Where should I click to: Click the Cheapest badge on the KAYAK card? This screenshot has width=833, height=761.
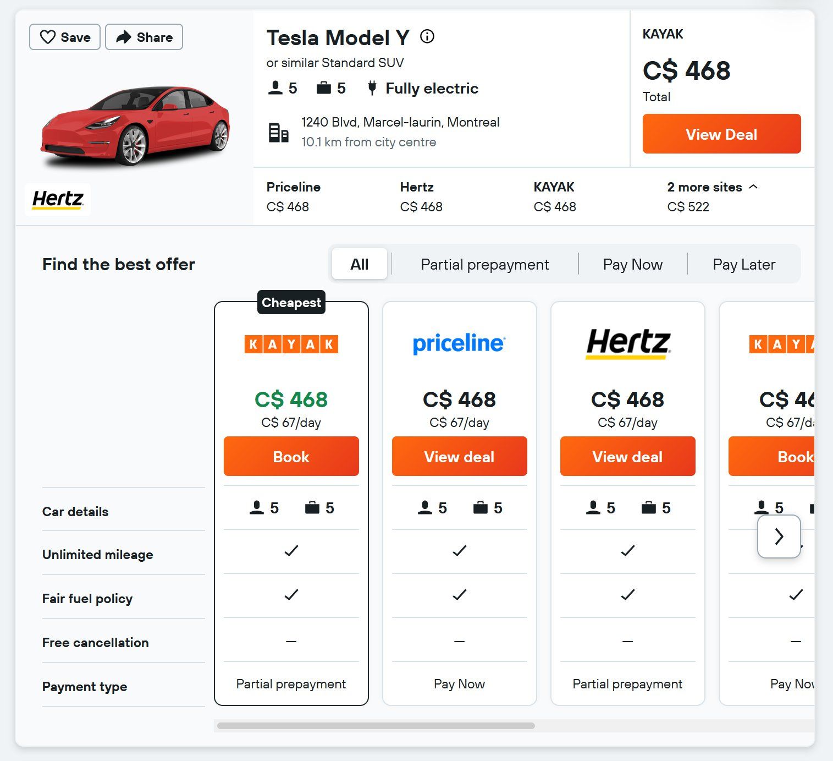tap(291, 303)
